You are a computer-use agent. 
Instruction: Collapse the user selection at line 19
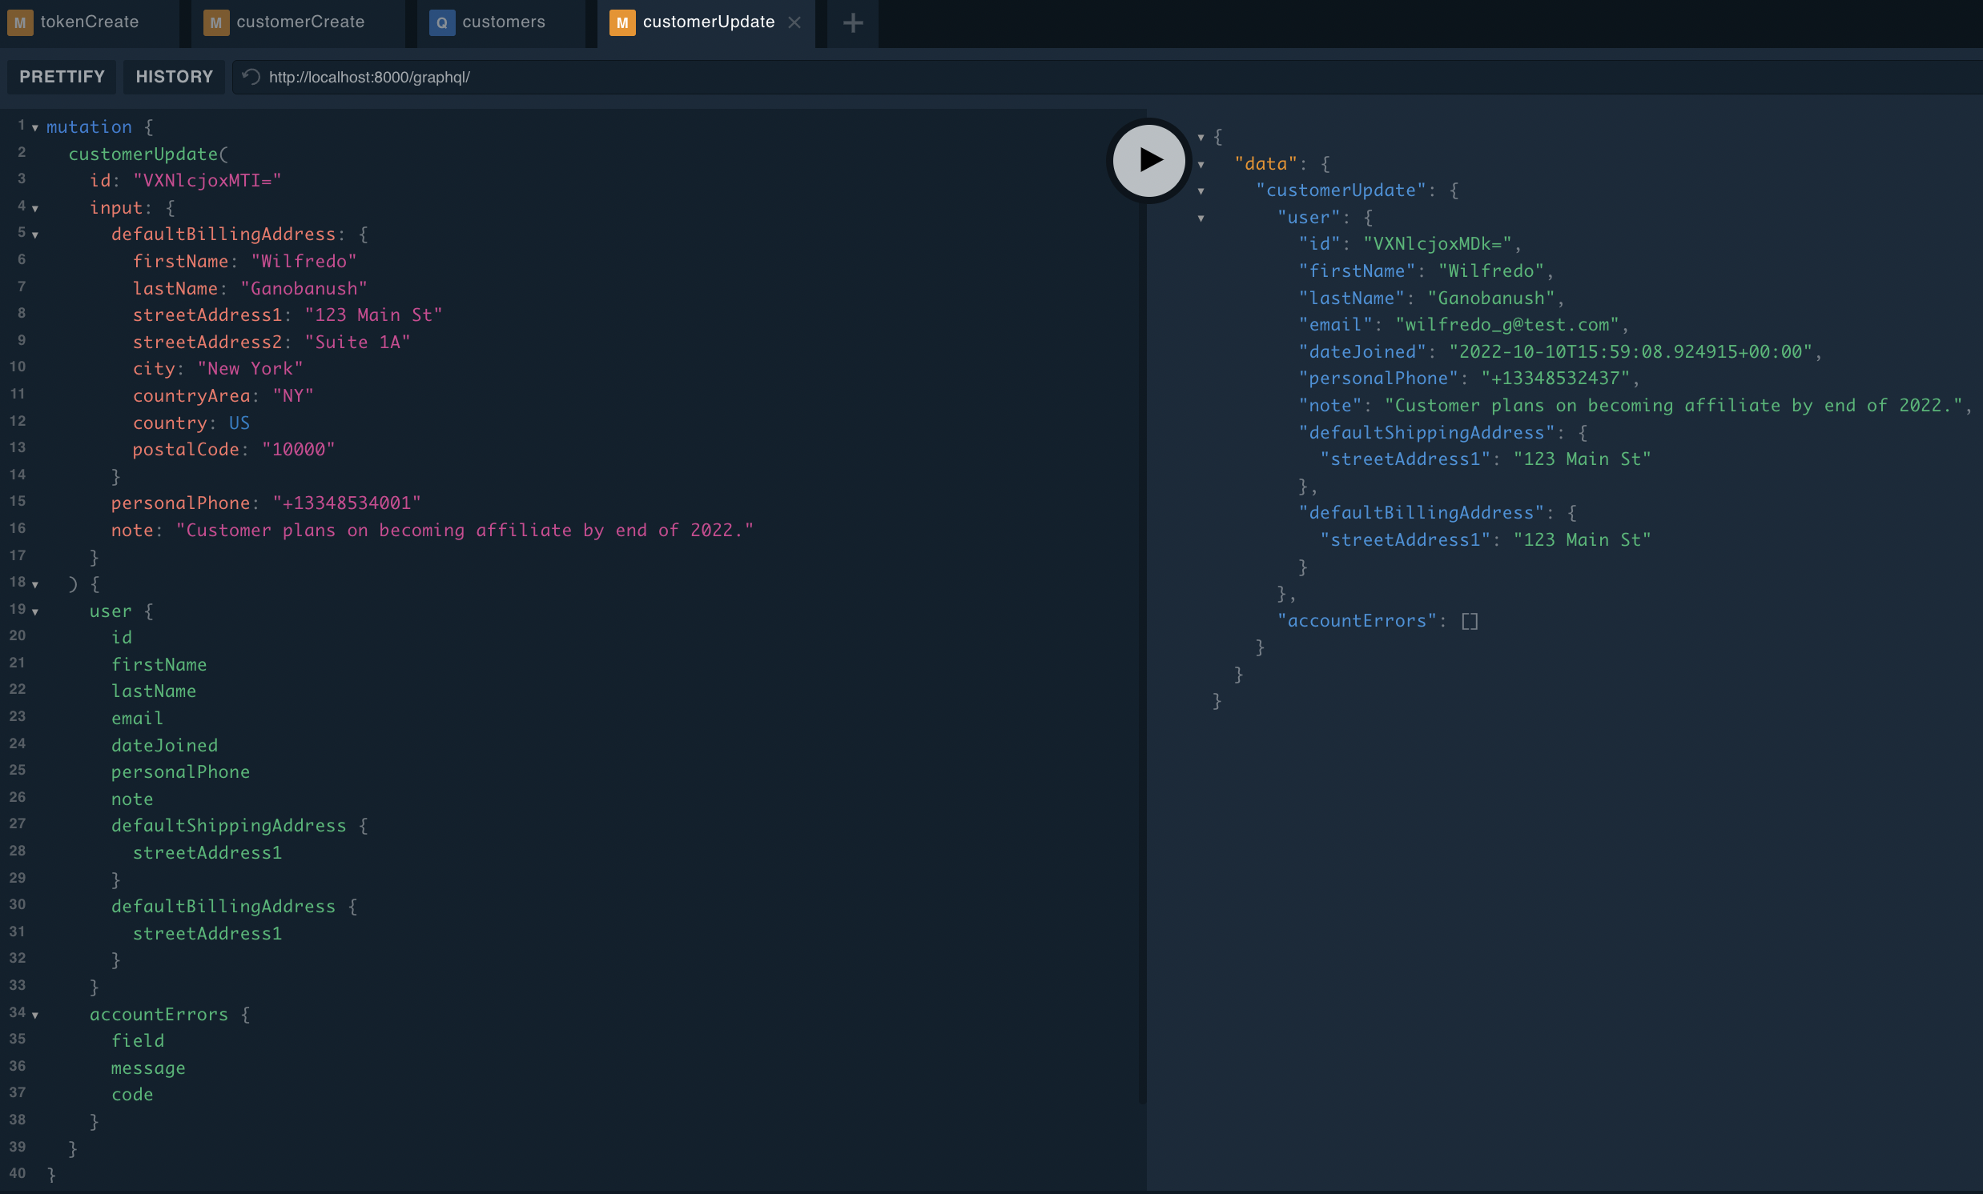pos(35,612)
